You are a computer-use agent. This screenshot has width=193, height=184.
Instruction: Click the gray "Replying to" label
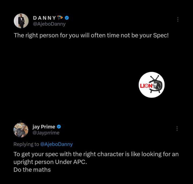[26, 144]
